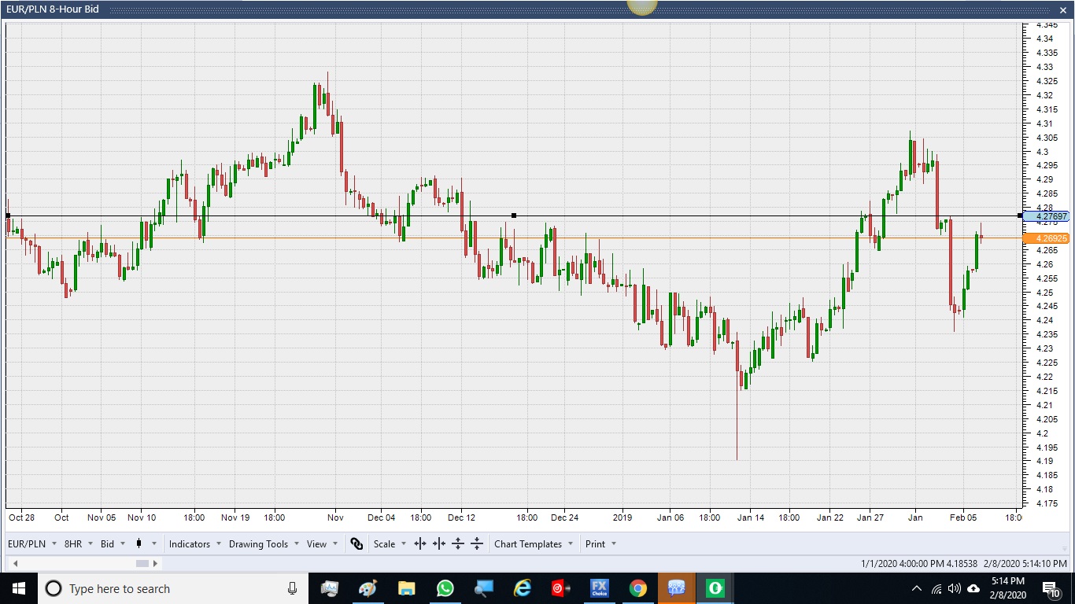Screen dimensions: 1075x604
Task: Open the Chart Templates dropdown
Action: [534, 543]
